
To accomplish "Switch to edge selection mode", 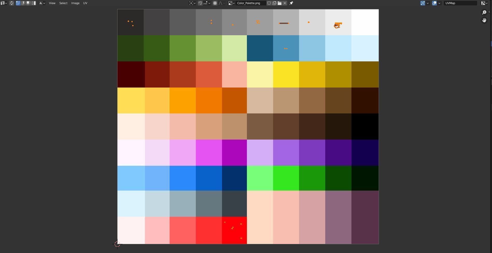I will (23, 3).
